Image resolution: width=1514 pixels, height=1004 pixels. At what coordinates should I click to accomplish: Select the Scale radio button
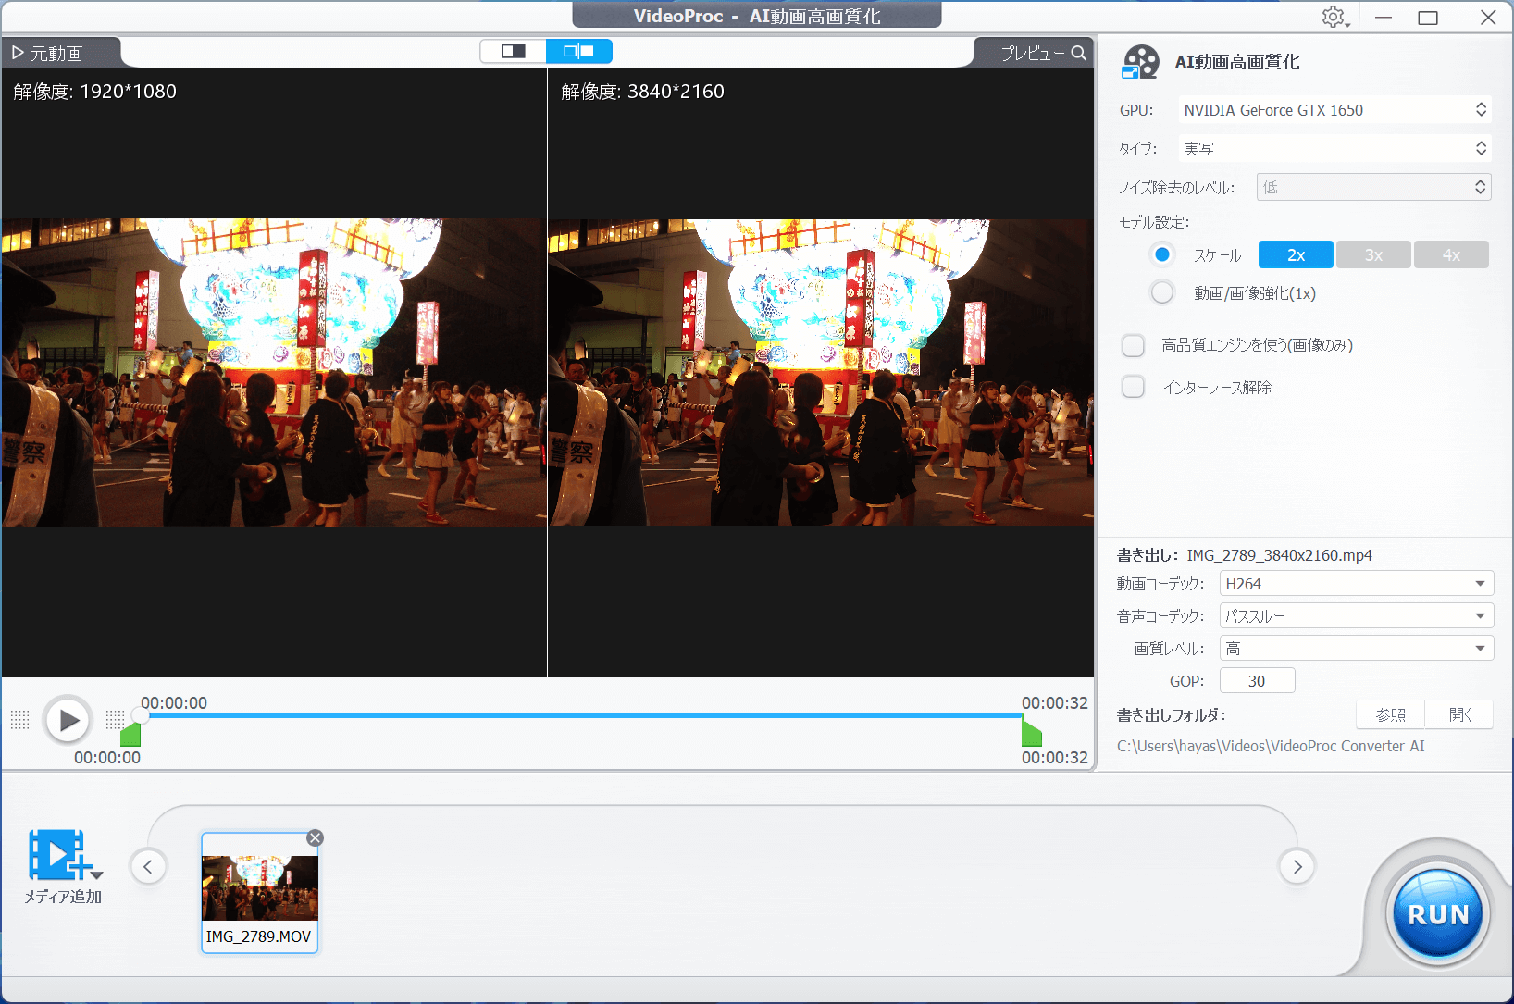[x=1162, y=254]
